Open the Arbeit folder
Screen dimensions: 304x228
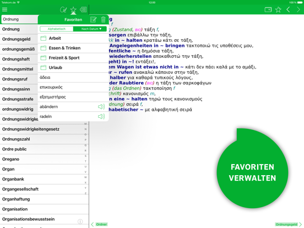[73, 38]
